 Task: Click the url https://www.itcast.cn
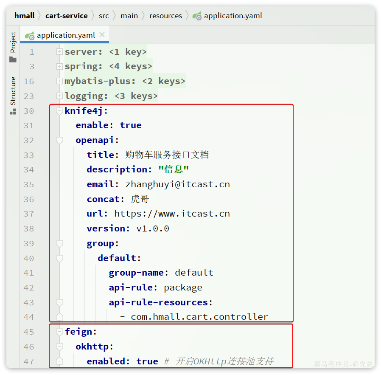172,214
